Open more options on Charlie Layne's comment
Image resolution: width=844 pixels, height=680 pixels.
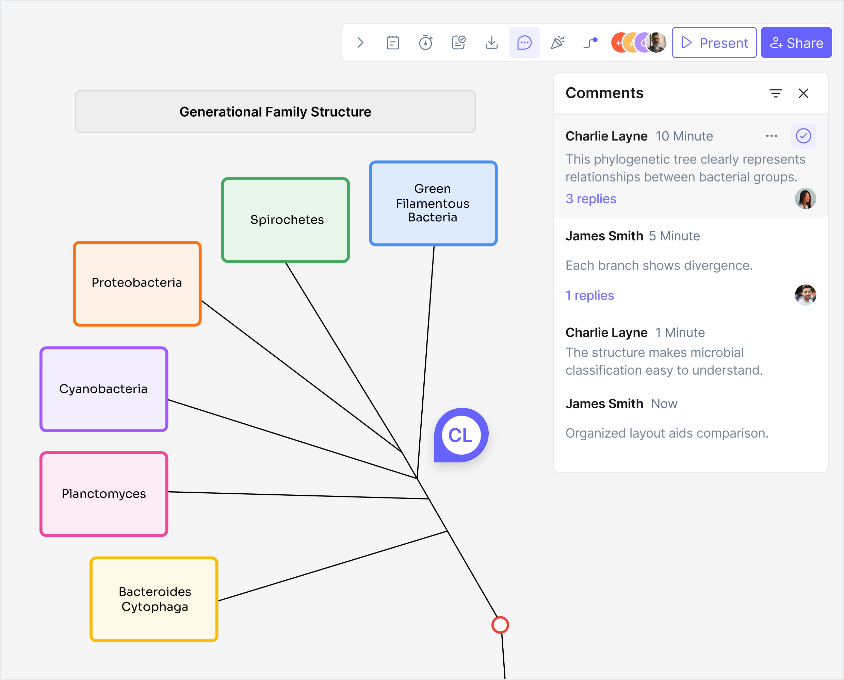pos(772,136)
